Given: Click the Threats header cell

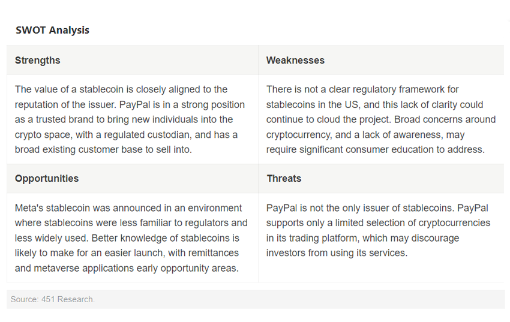Looking at the screenshot, I should pyautogui.click(x=381, y=178).
